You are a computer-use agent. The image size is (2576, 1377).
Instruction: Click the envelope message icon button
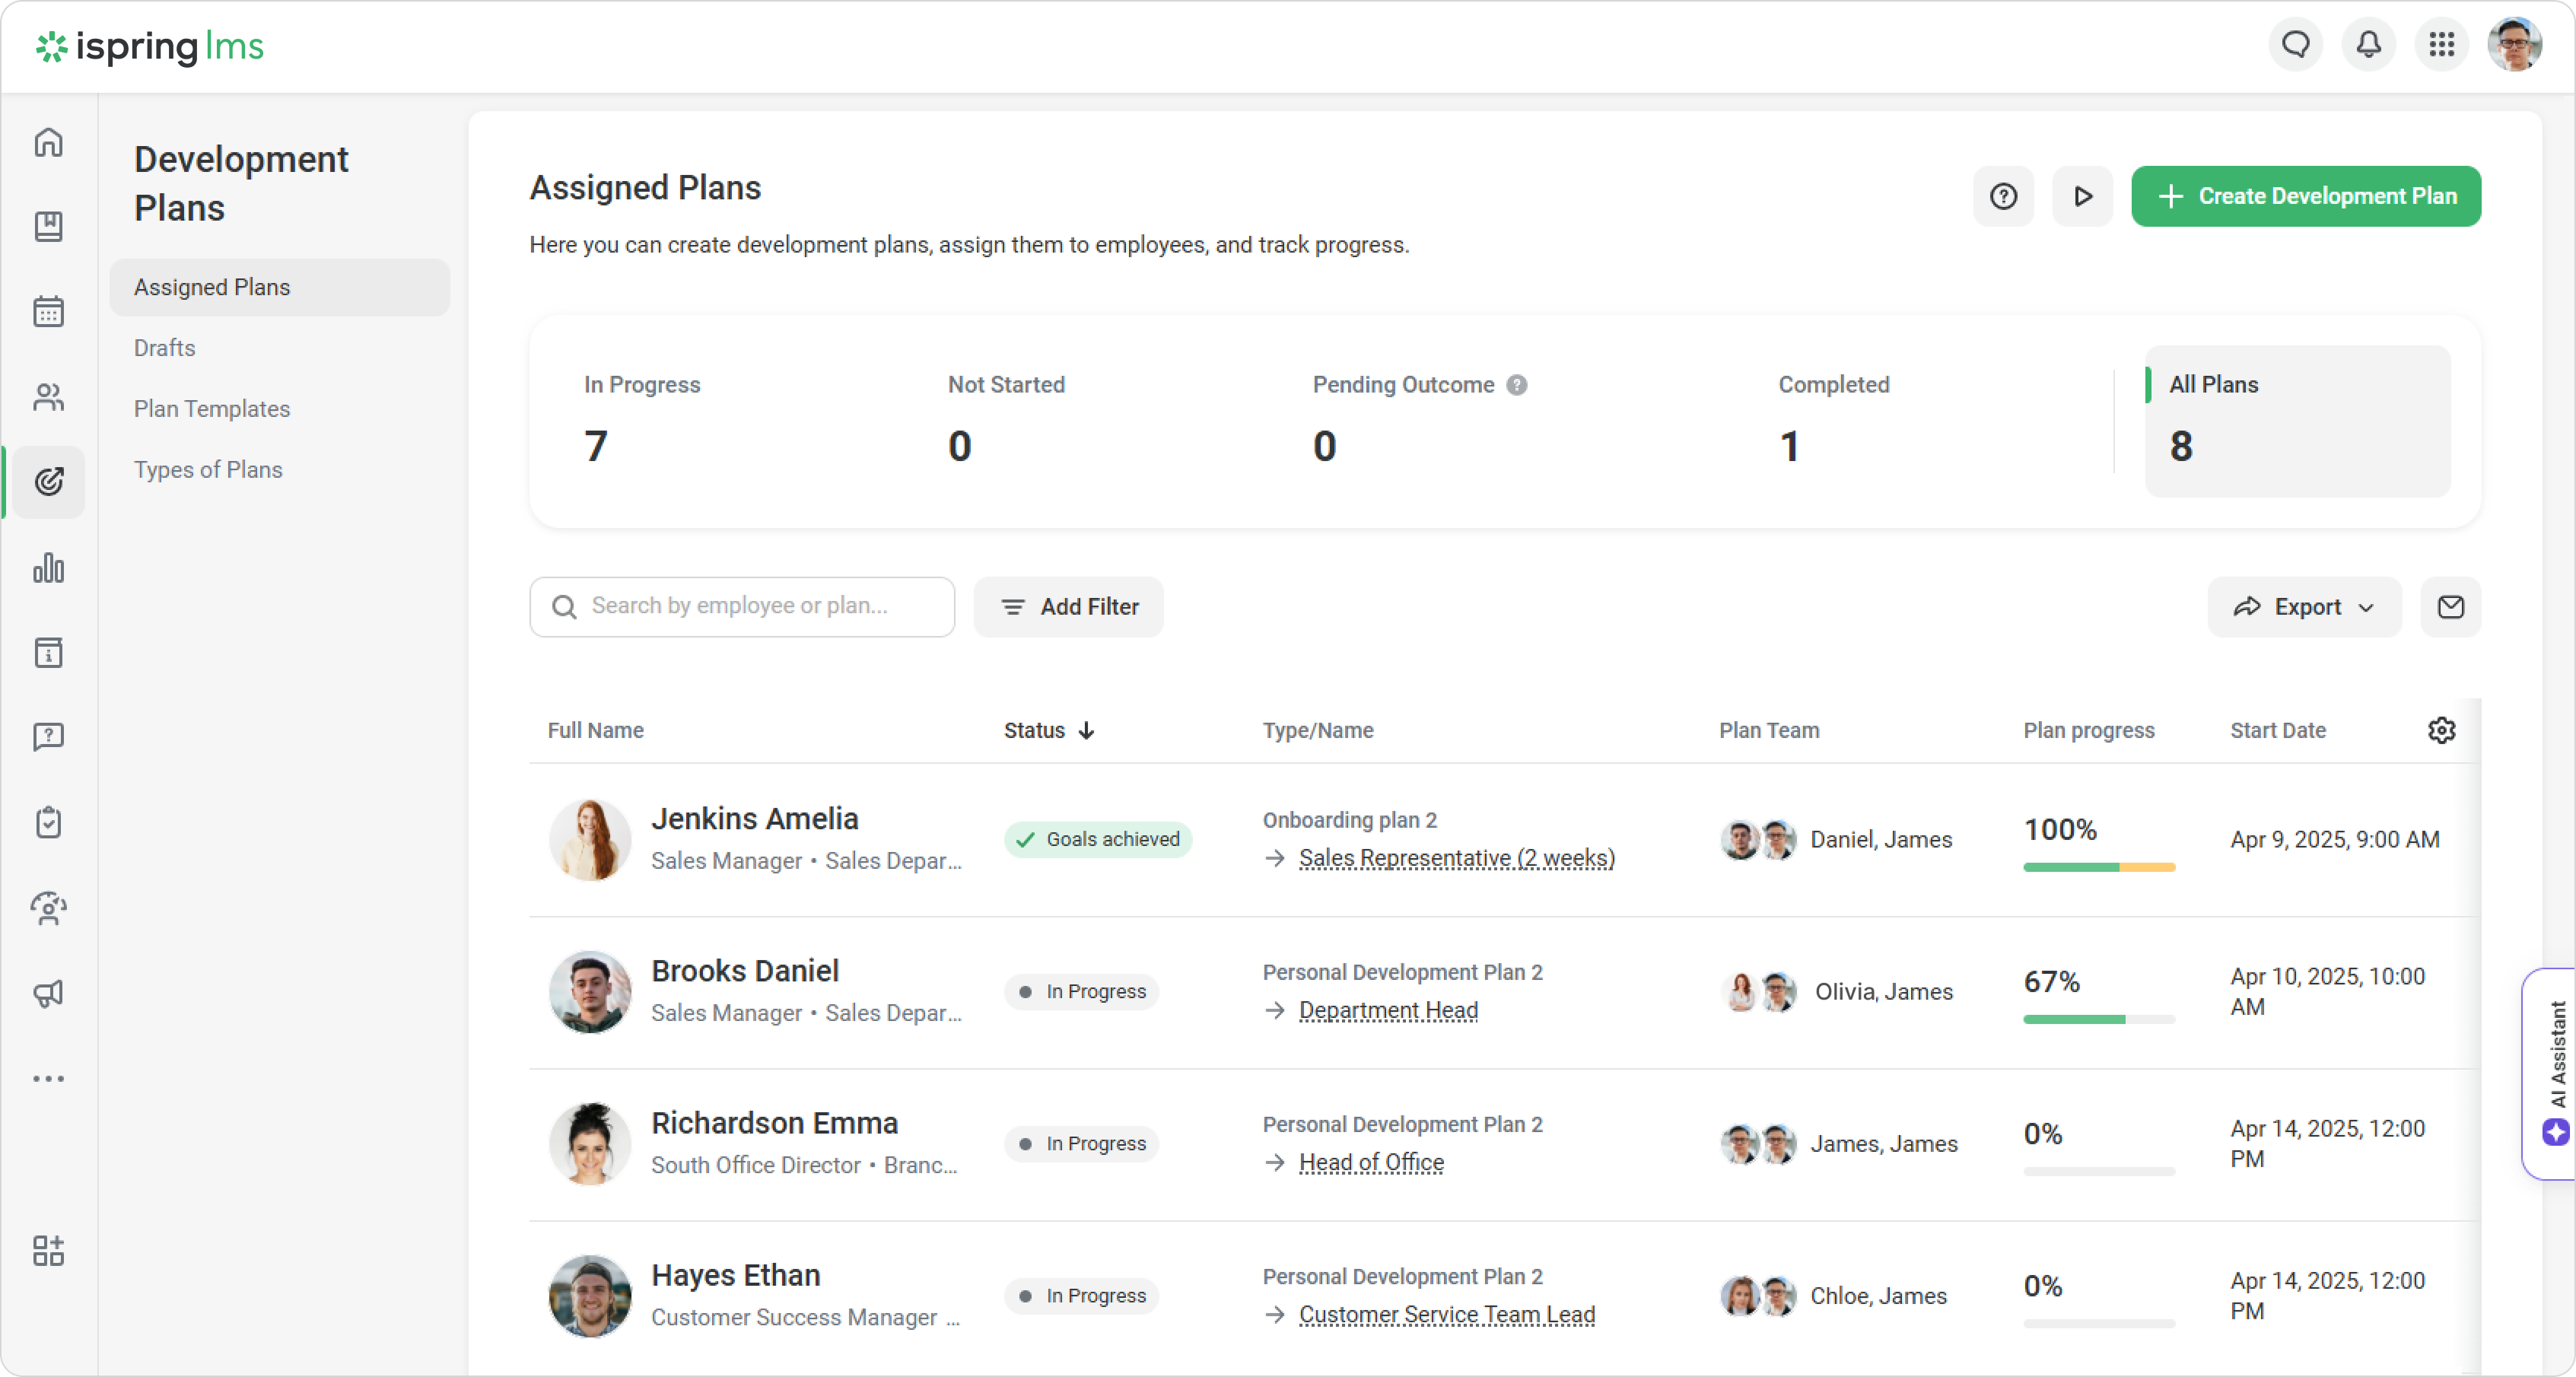(2450, 607)
